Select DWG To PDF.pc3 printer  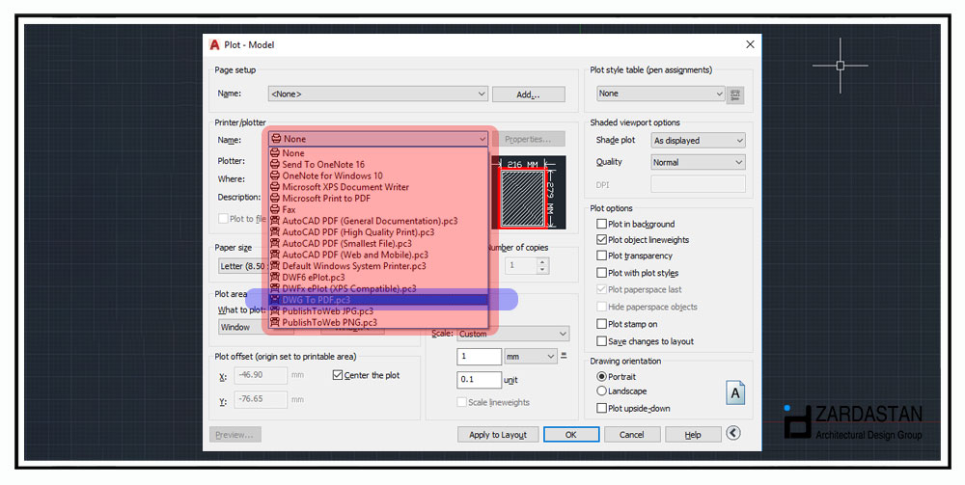click(x=317, y=300)
